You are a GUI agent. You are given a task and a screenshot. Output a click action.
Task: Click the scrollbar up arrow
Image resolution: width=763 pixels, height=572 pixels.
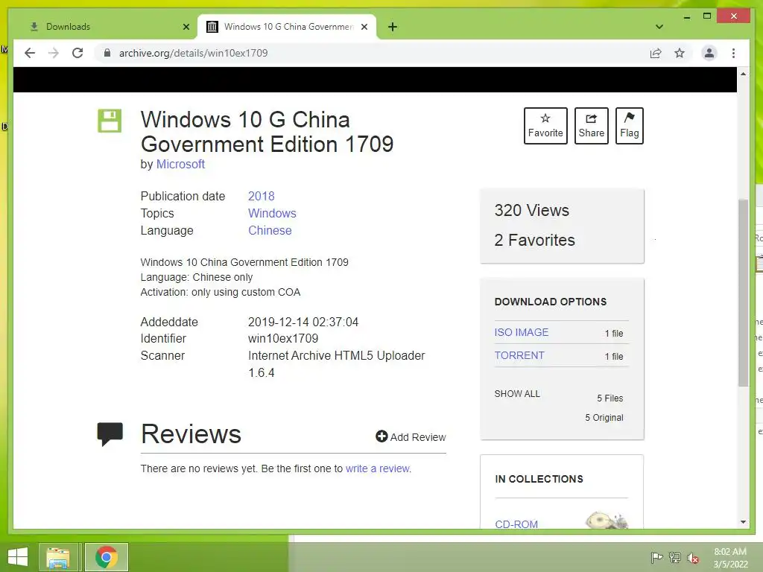pos(743,74)
